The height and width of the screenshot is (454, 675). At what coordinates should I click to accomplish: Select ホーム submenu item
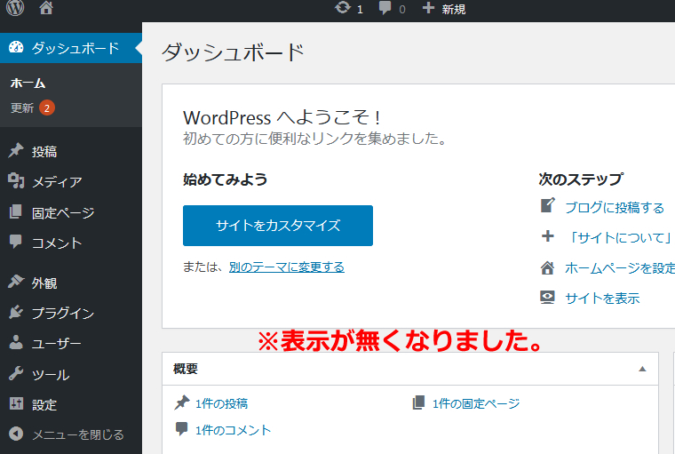(x=28, y=83)
